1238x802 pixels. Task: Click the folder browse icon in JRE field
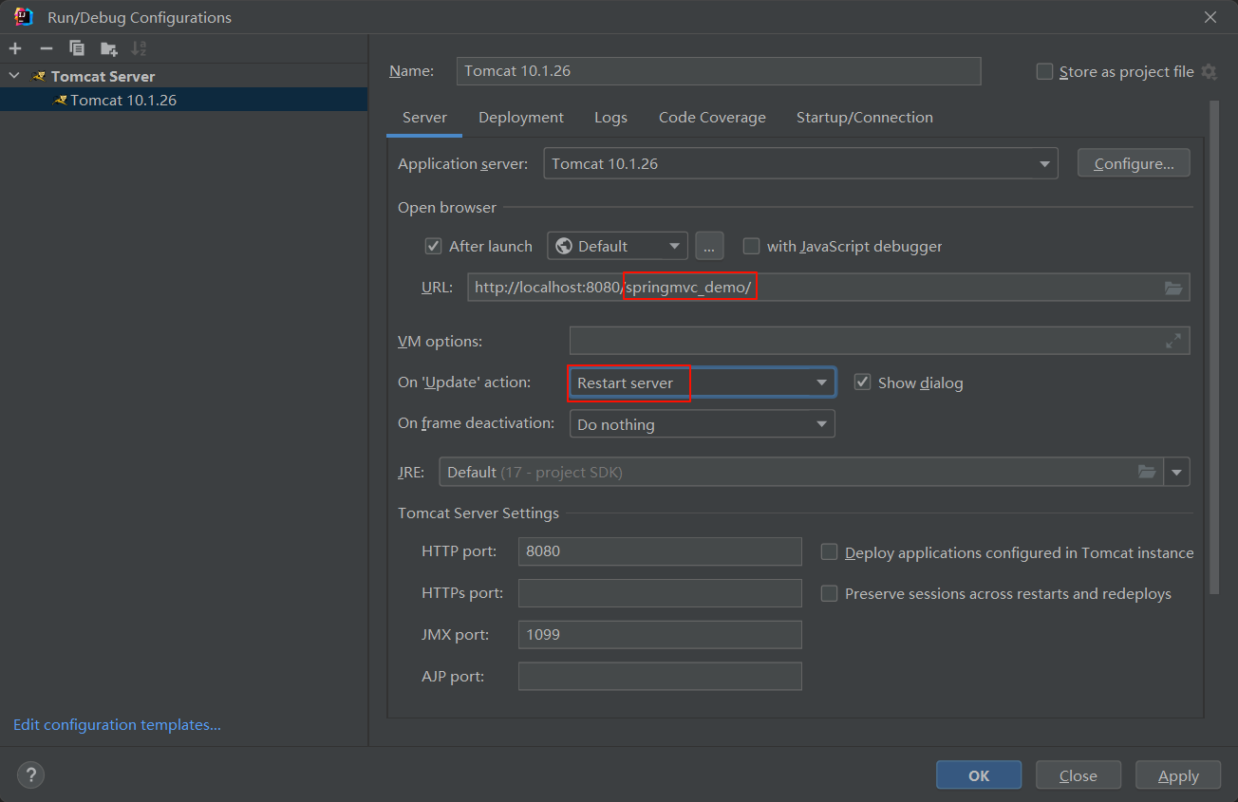tap(1147, 472)
